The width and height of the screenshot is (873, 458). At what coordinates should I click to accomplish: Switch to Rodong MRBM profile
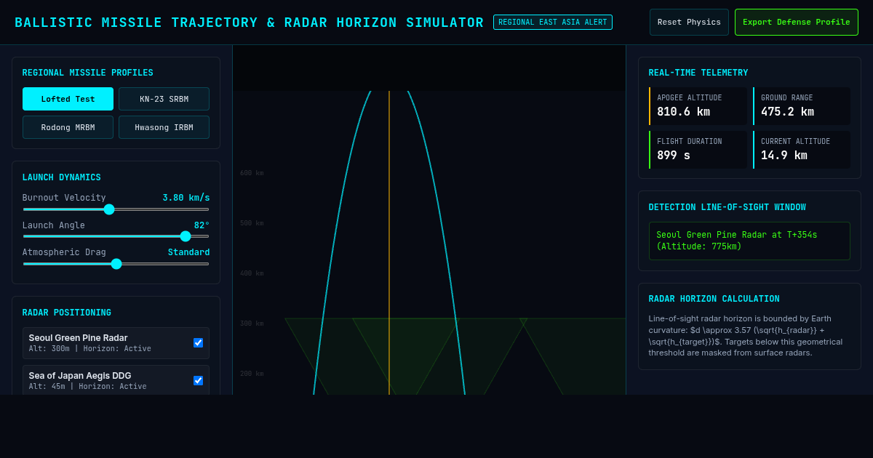coord(68,127)
